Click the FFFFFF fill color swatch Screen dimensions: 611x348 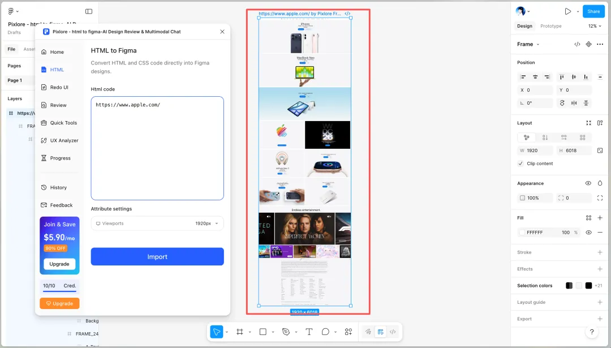522,232
